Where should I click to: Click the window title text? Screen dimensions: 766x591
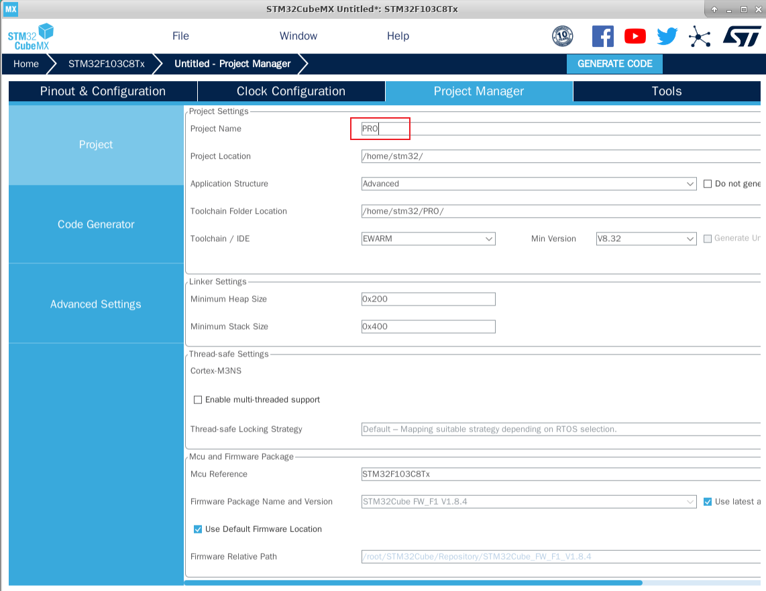(x=362, y=9)
